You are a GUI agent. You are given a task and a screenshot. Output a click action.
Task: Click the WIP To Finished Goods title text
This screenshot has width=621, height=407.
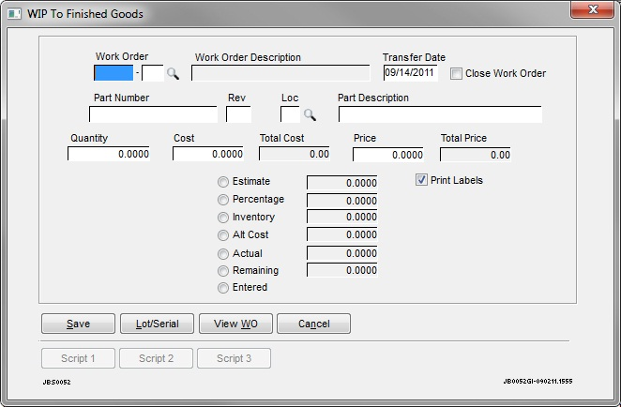point(85,14)
